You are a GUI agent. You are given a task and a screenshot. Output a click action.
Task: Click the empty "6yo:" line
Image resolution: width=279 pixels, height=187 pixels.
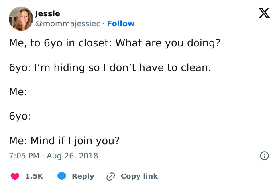(20, 116)
